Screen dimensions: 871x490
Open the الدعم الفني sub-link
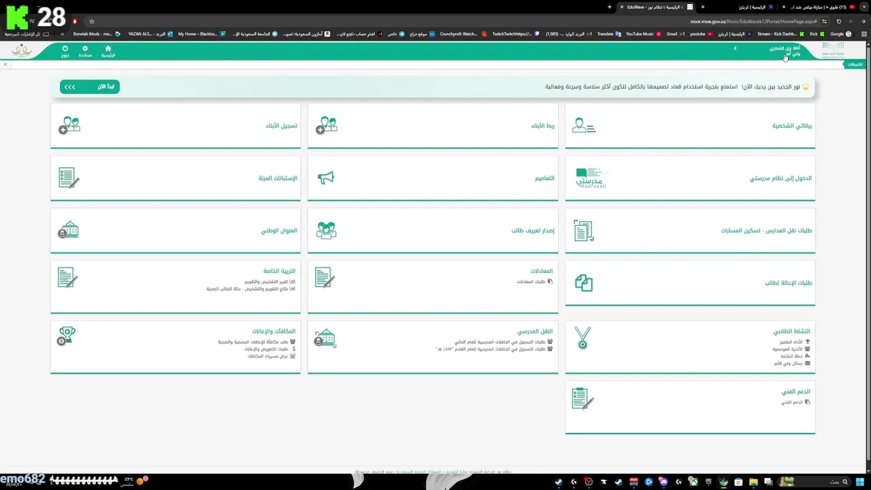[x=795, y=402]
